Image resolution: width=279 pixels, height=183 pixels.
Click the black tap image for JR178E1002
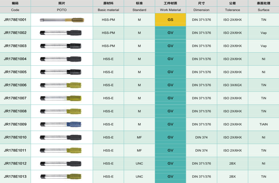click(61, 33)
